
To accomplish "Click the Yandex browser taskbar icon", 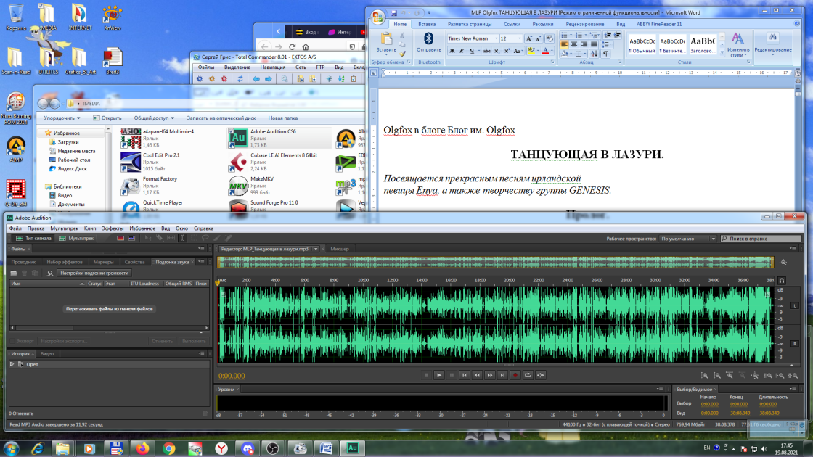I will coord(221,448).
